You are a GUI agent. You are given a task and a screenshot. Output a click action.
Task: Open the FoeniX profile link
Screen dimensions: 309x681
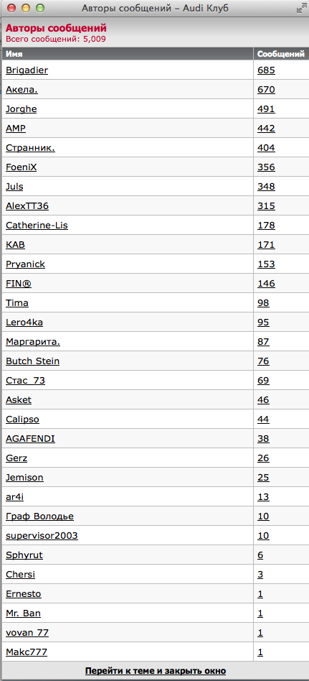click(22, 167)
